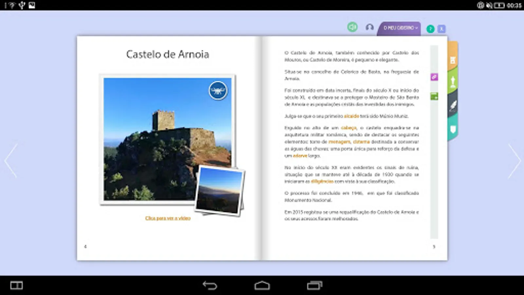The height and width of the screenshot is (295, 524).
Task: Click the Wi-Fi icon in the status bar
Action: click(12, 5)
